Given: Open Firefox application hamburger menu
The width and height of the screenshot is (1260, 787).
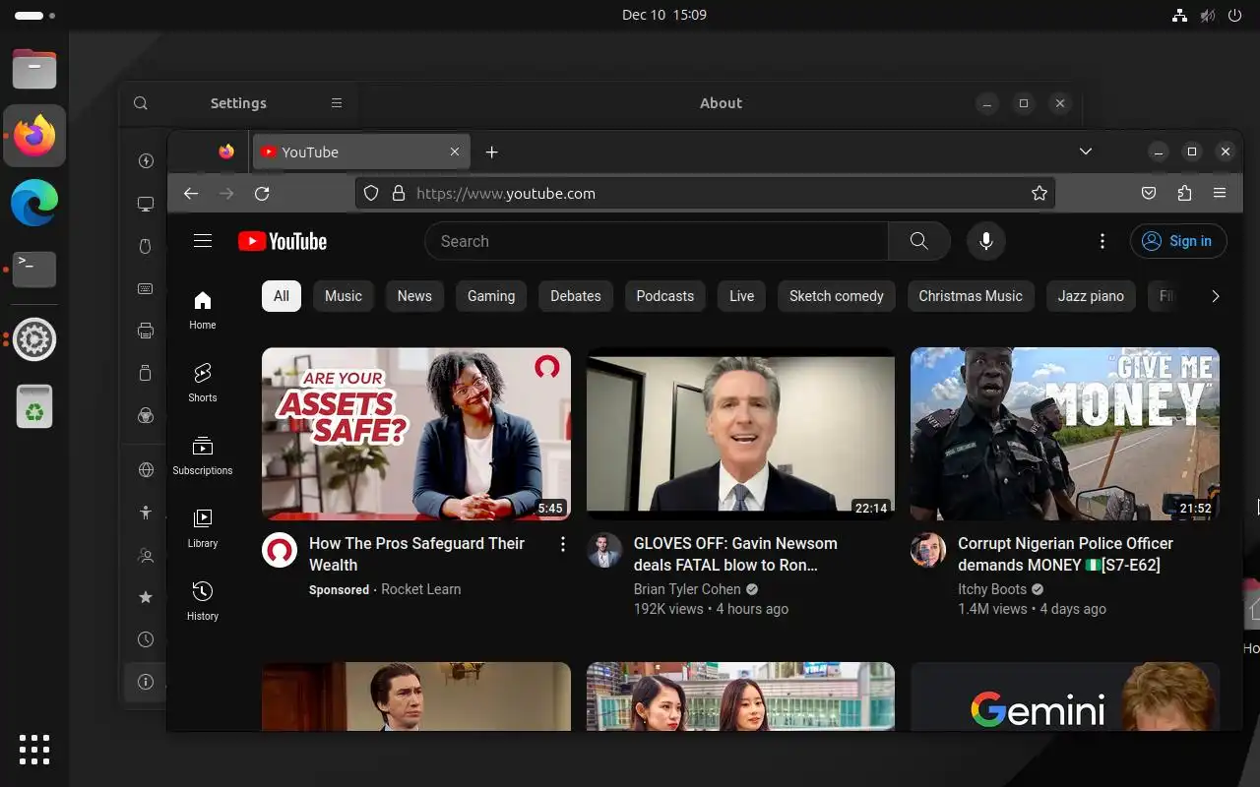Looking at the screenshot, I should pos(1220,194).
